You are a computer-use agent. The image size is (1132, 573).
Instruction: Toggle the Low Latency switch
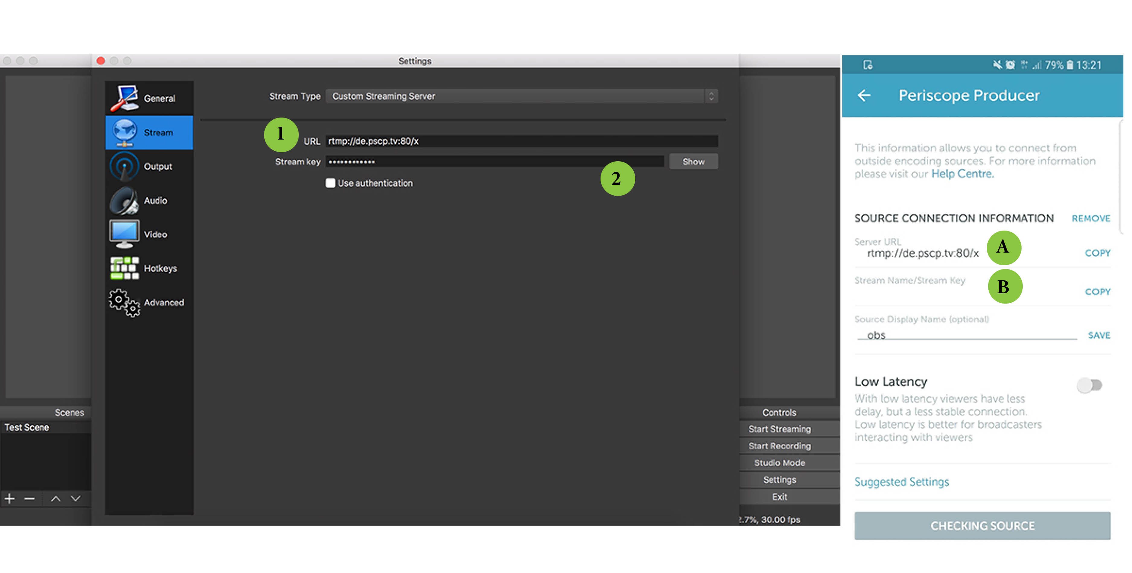pos(1089,385)
